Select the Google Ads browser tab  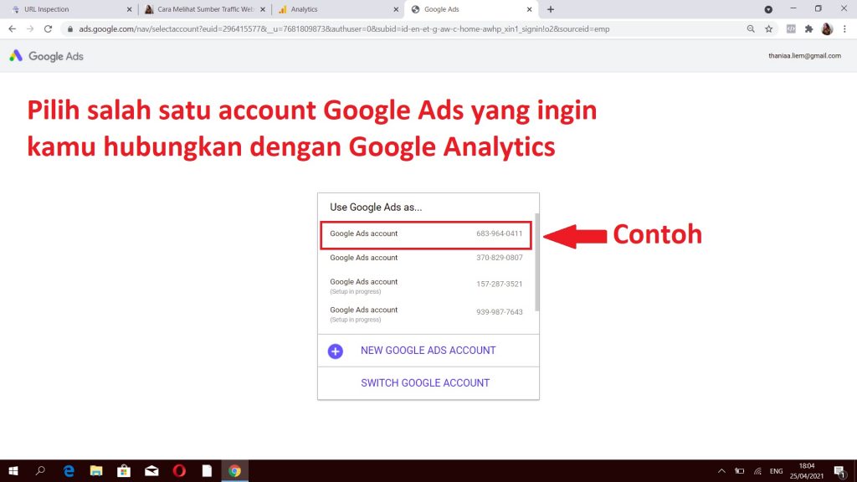[471, 9]
